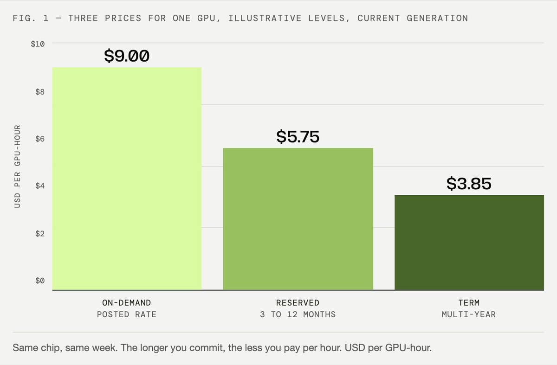
Task: Click the MULTI-YEAR sublabel
Action: [469, 314]
